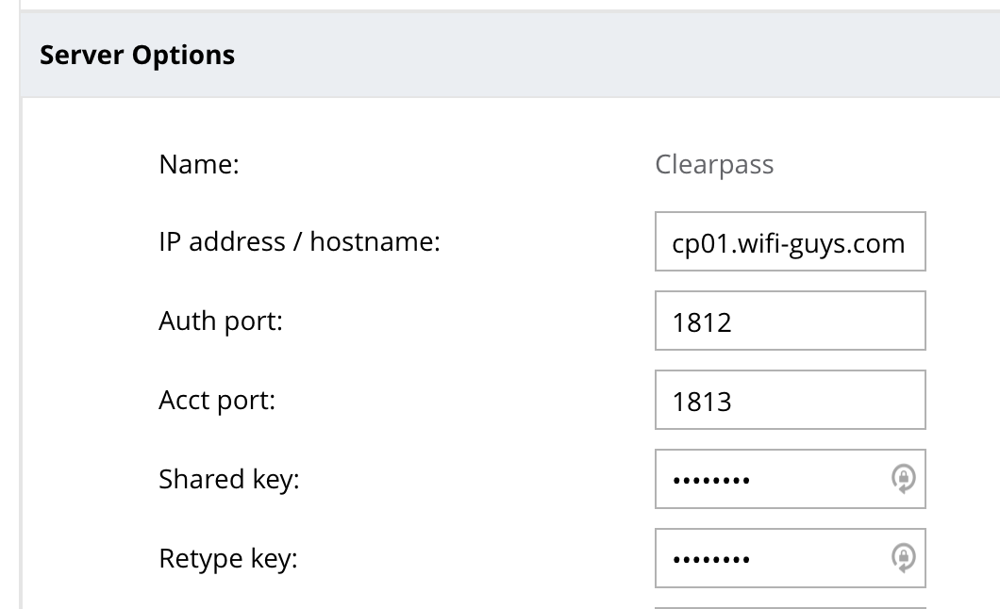
Task: Click the "Shared key:" label
Action: point(228,480)
